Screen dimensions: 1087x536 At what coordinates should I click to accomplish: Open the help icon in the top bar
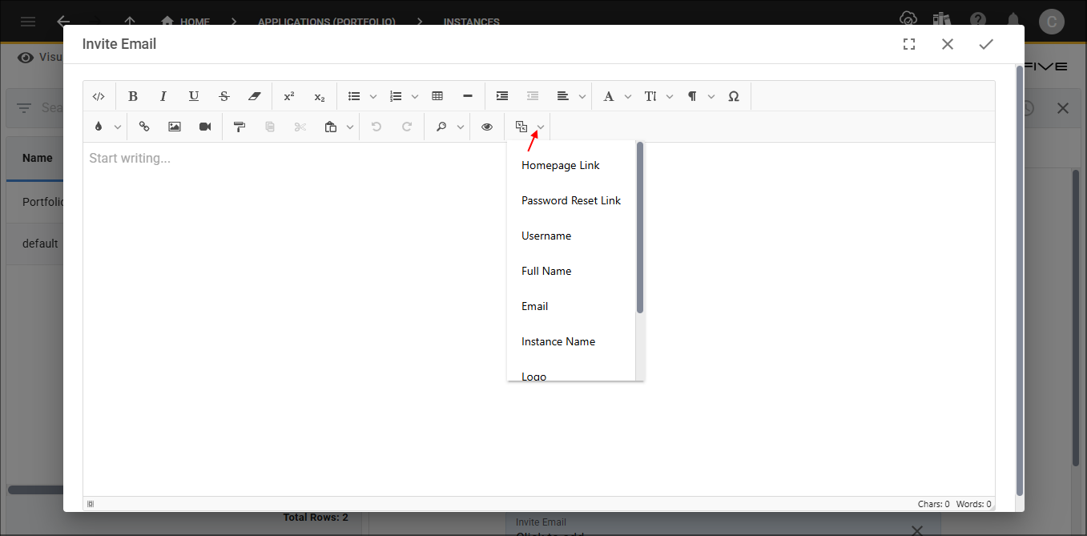point(978,18)
